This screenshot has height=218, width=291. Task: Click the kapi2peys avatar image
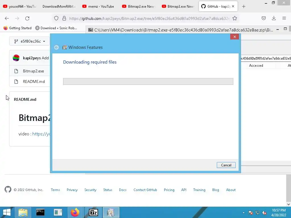(16, 58)
